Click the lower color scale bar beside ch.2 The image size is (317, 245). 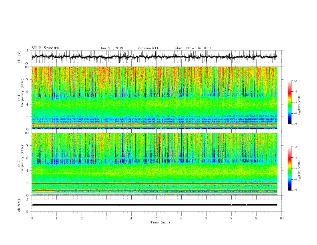click(289, 169)
